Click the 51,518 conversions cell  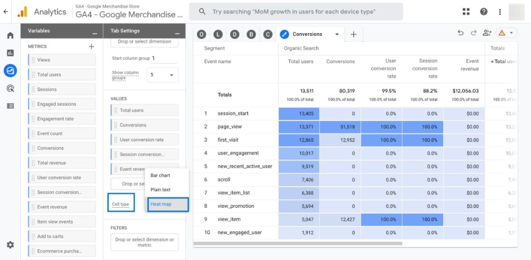340,127
